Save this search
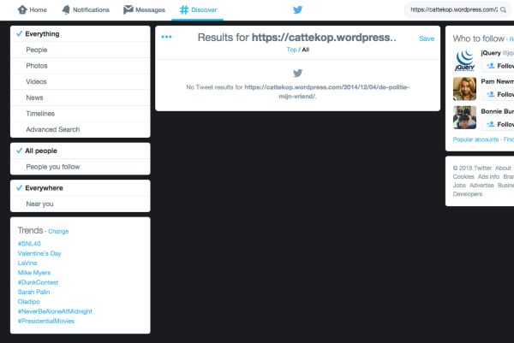Viewport: 514px width, 343px height. [427, 39]
